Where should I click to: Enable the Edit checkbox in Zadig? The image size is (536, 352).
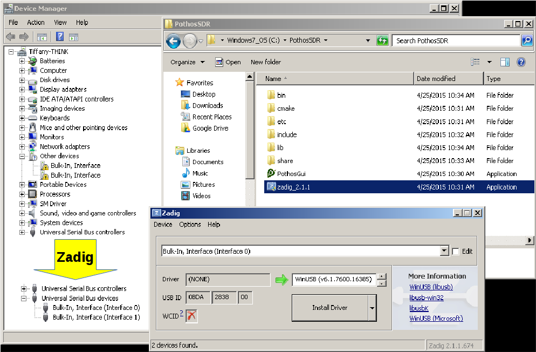tap(455, 252)
